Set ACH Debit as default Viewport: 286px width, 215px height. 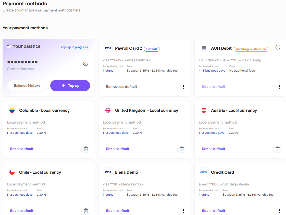coord(213,87)
